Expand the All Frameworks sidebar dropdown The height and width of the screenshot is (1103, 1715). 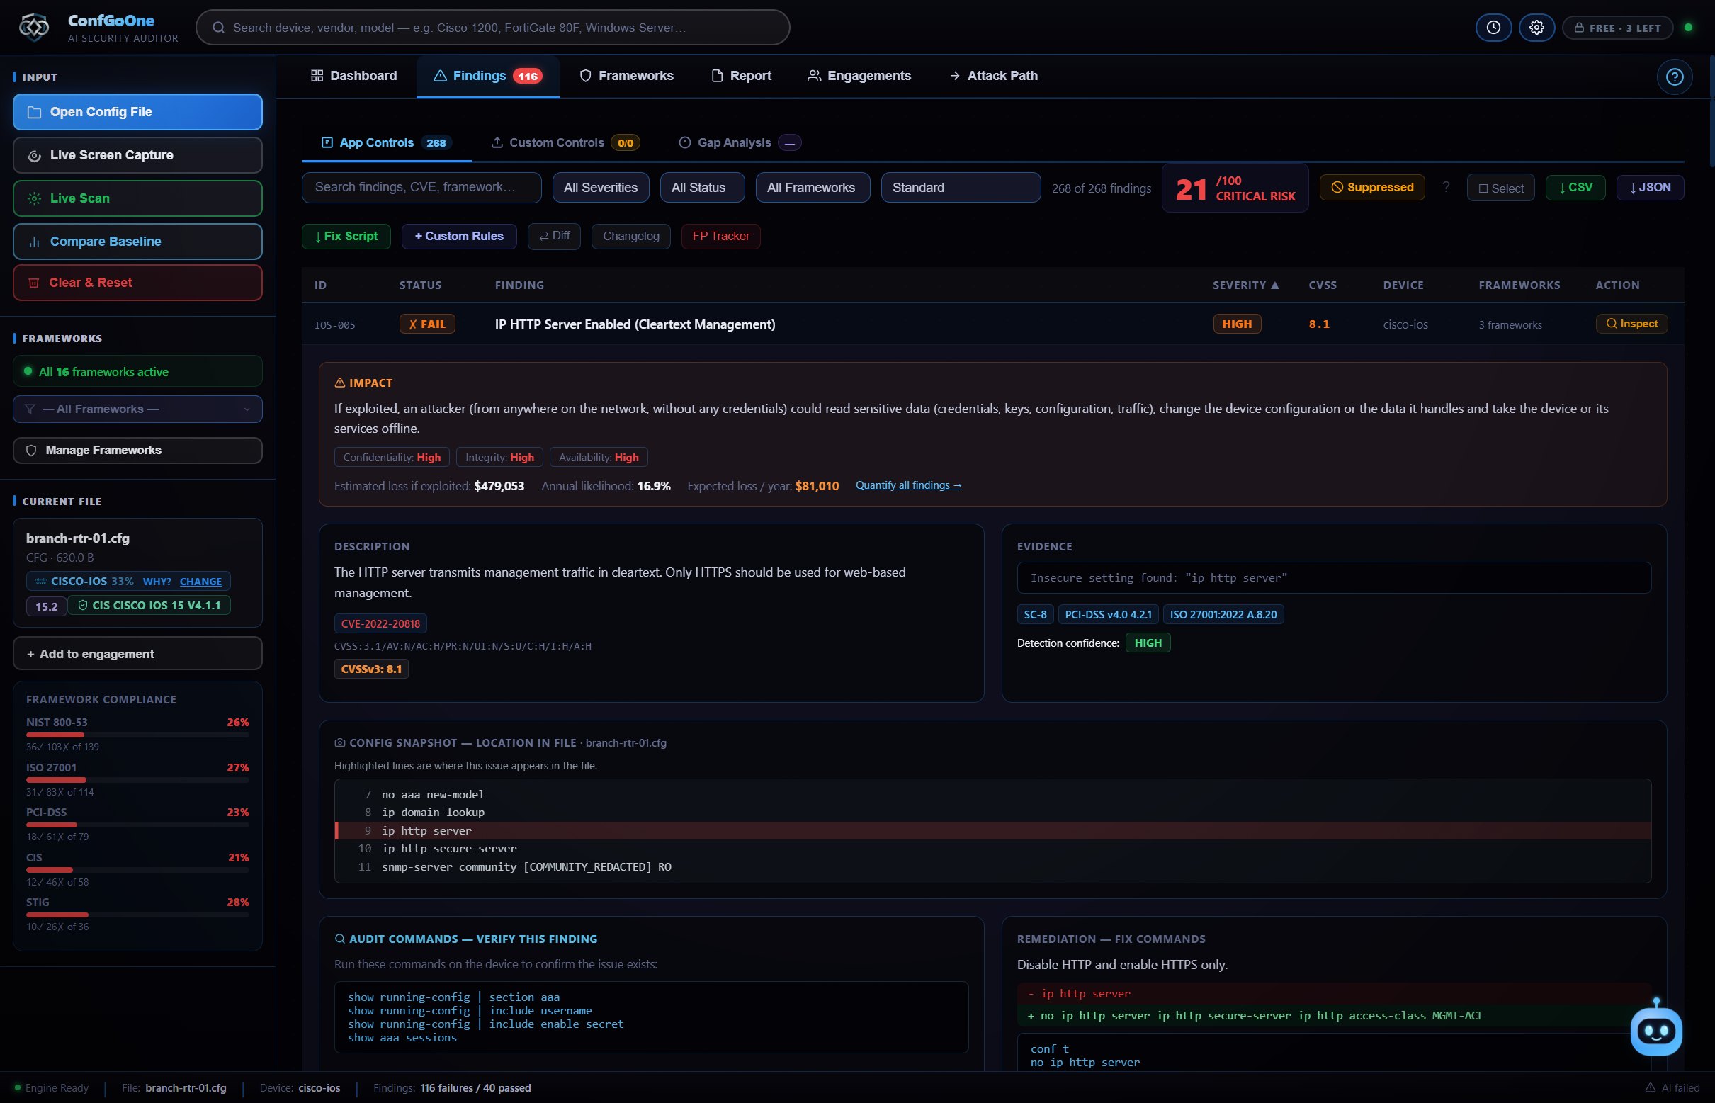click(x=137, y=409)
